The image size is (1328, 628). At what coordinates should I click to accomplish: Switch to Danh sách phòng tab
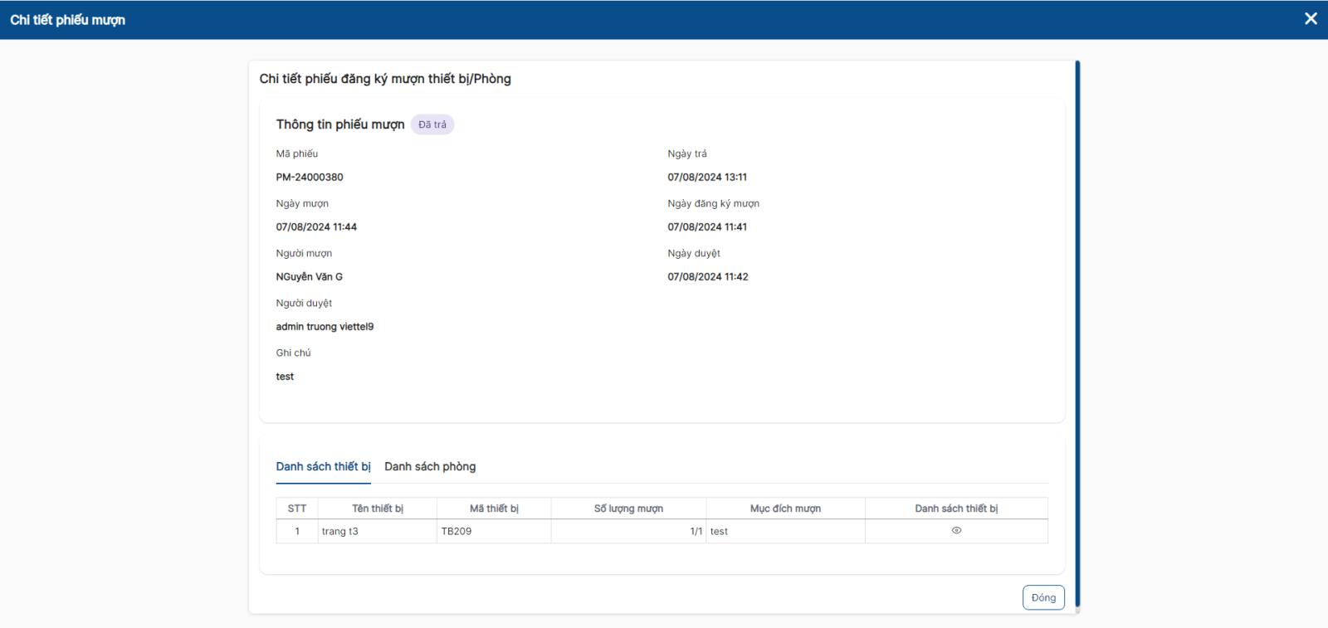click(430, 466)
